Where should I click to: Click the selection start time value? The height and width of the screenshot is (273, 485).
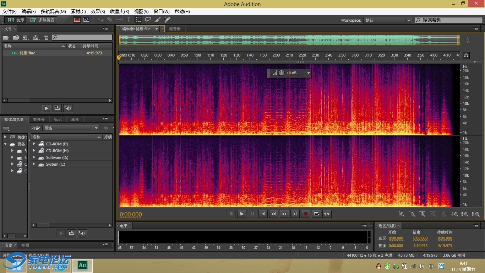[396, 238]
